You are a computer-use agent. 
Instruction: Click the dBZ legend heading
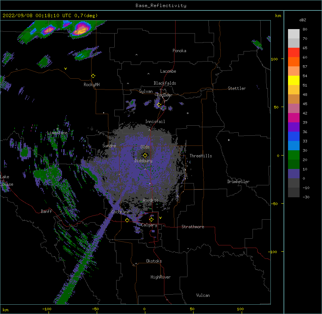point(303,20)
